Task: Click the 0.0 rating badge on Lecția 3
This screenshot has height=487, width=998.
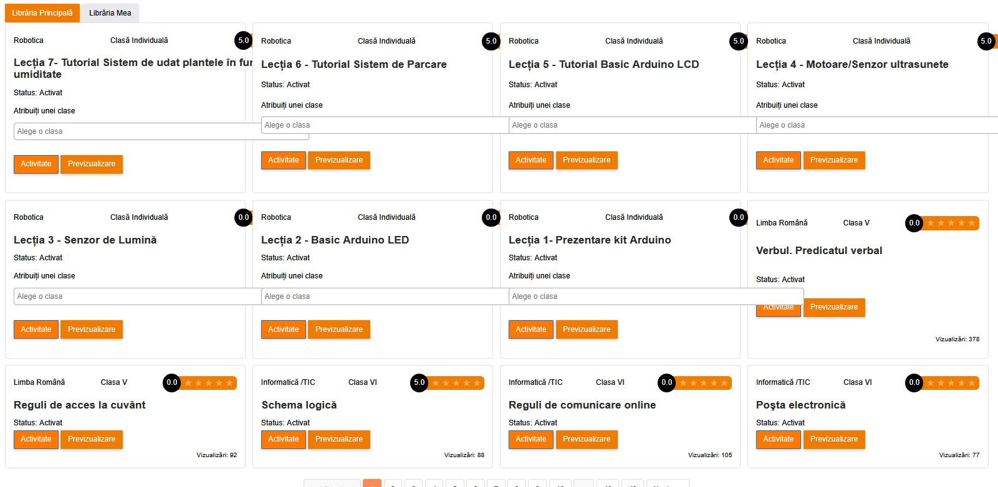Action: 243,217
